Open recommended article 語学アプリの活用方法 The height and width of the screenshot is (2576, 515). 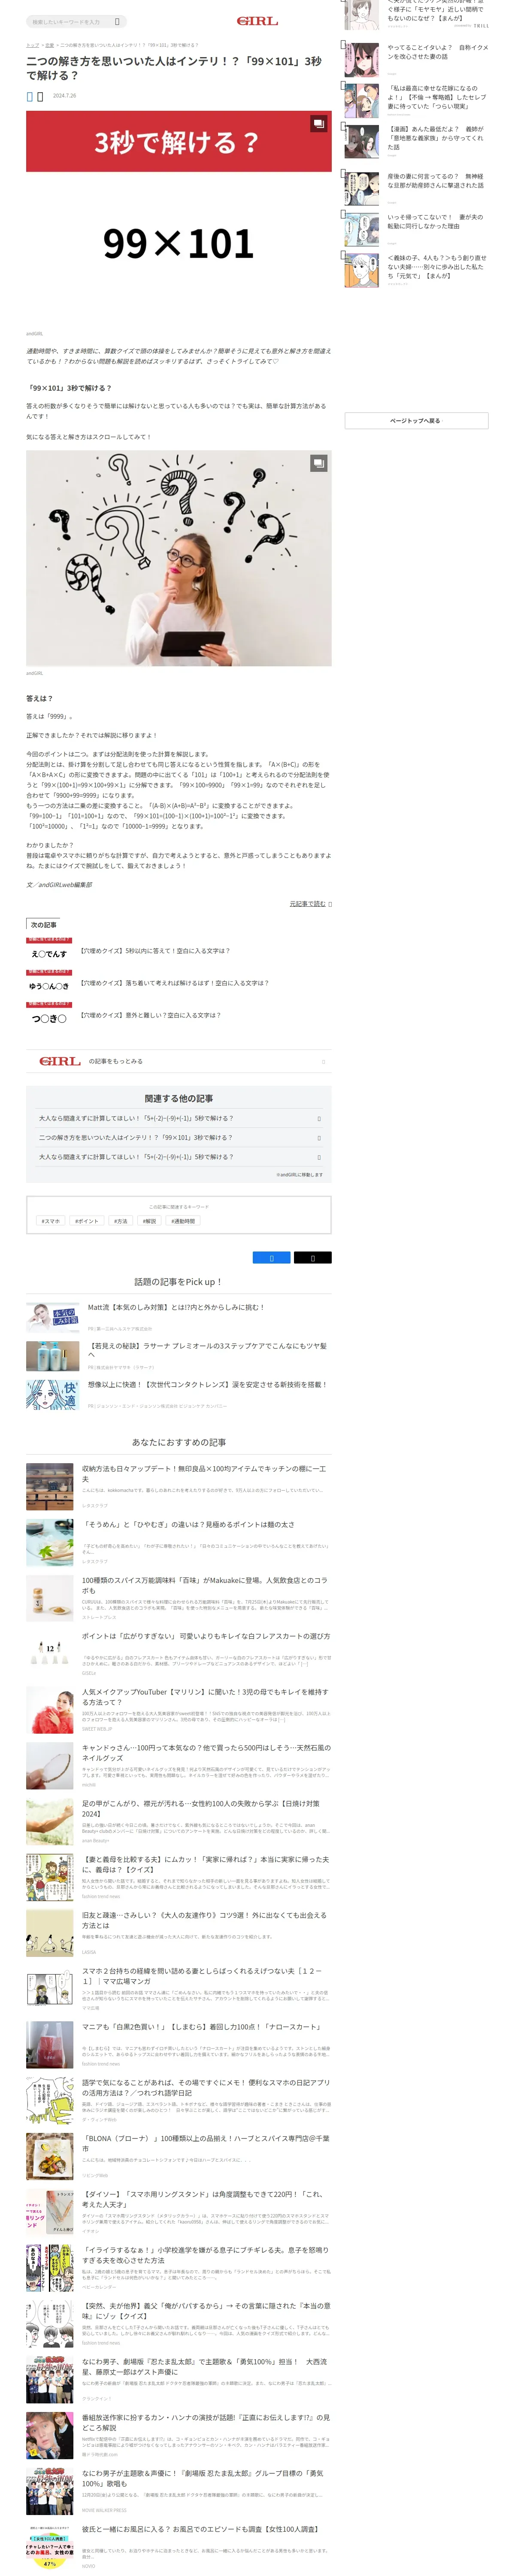178,2102
